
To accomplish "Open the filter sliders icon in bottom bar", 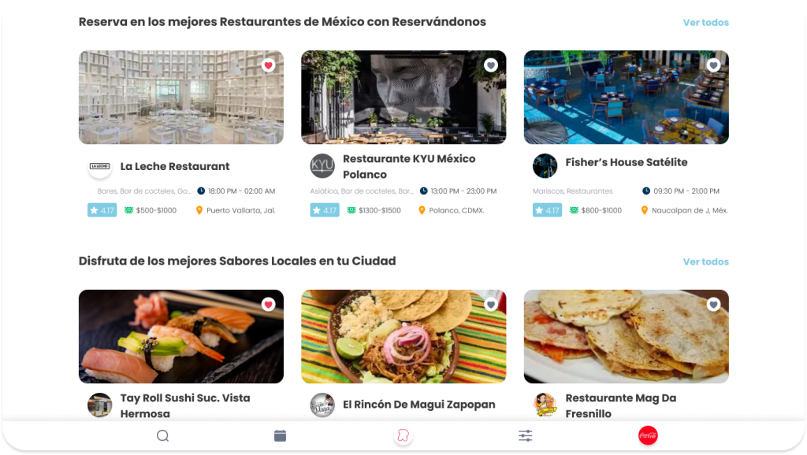I will 526,436.
